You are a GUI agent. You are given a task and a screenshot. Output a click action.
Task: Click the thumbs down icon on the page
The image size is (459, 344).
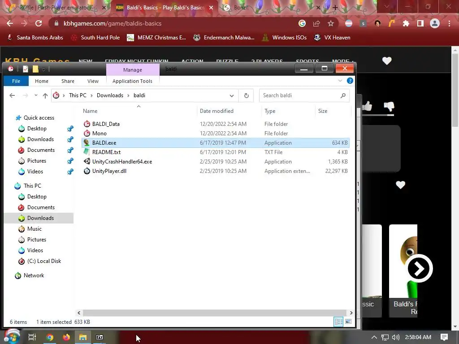389,106
